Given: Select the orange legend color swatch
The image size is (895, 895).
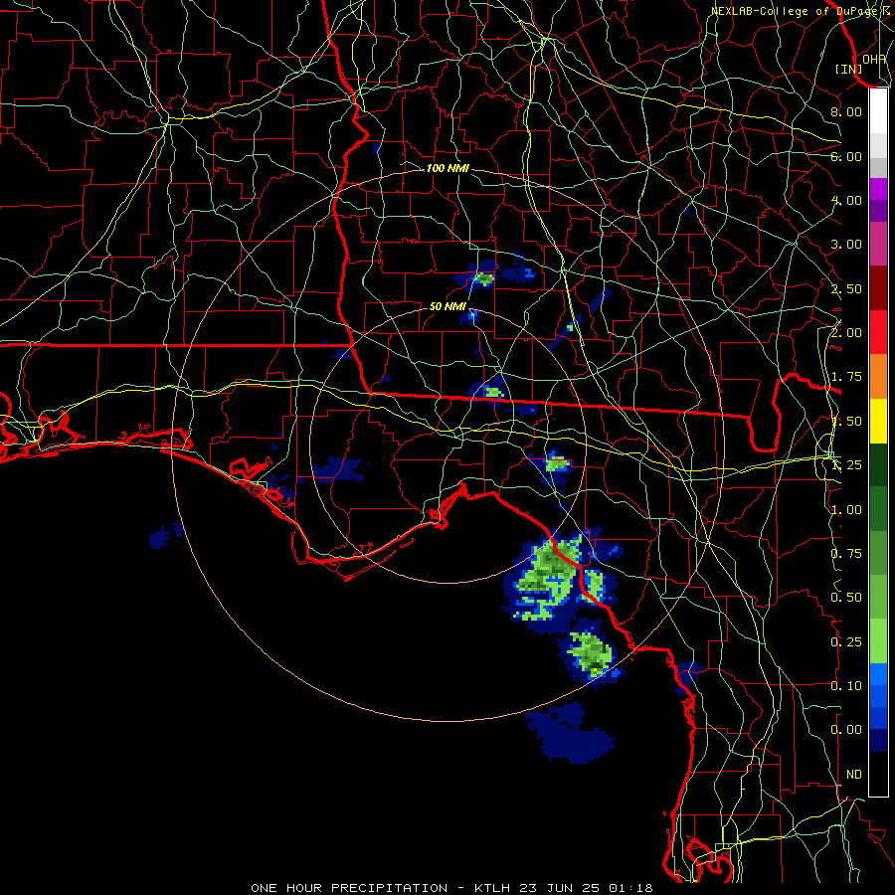Looking at the screenshot, I should 878,377.
